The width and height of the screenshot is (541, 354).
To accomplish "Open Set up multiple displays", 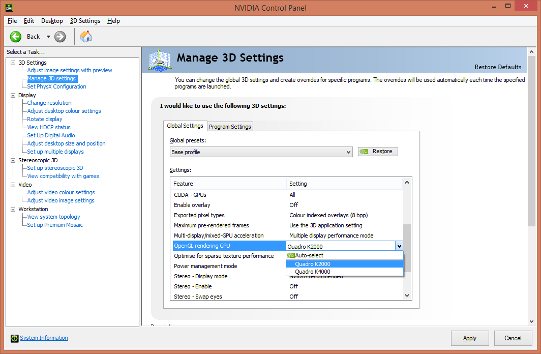I will pos(55,152).
